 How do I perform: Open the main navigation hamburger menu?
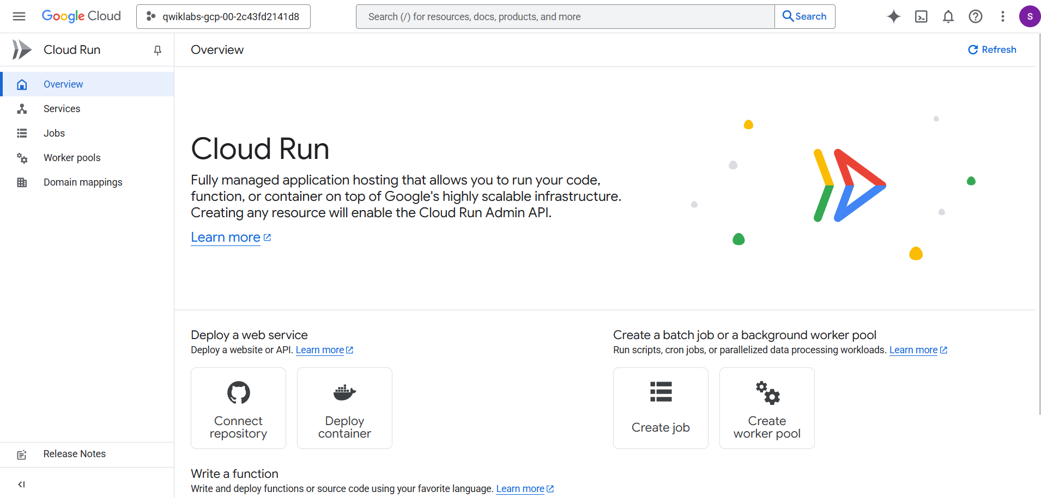point(19,16)
